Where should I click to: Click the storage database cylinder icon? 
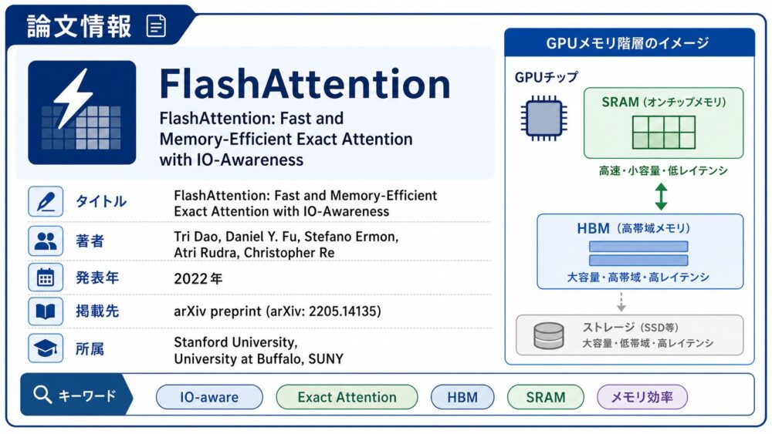tap(548, 335)
